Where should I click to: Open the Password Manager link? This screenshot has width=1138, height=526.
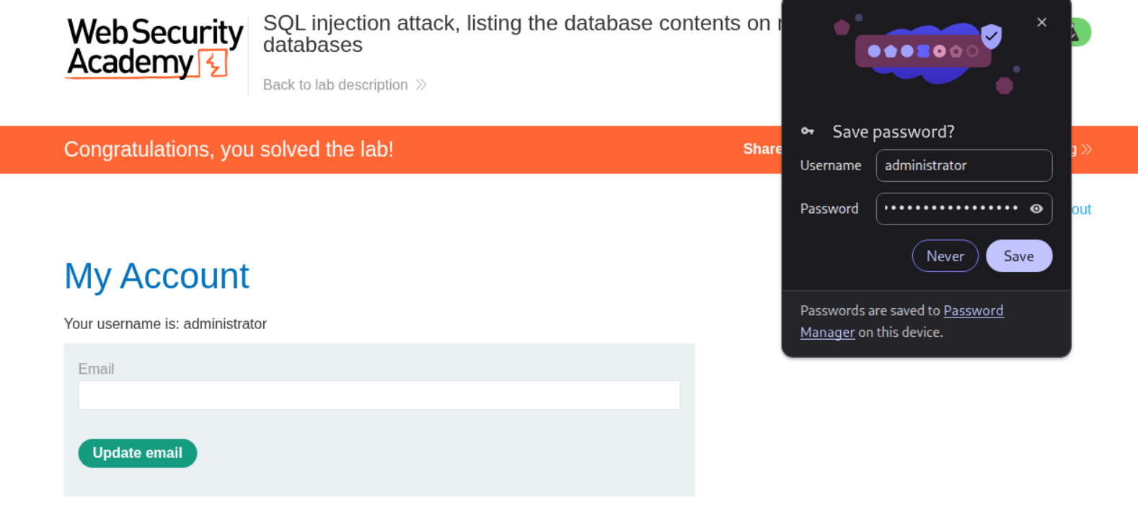coord(973,311)
